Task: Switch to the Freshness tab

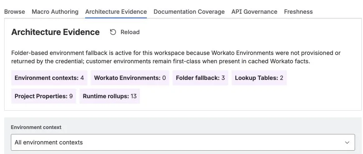Action: (298, 12)
